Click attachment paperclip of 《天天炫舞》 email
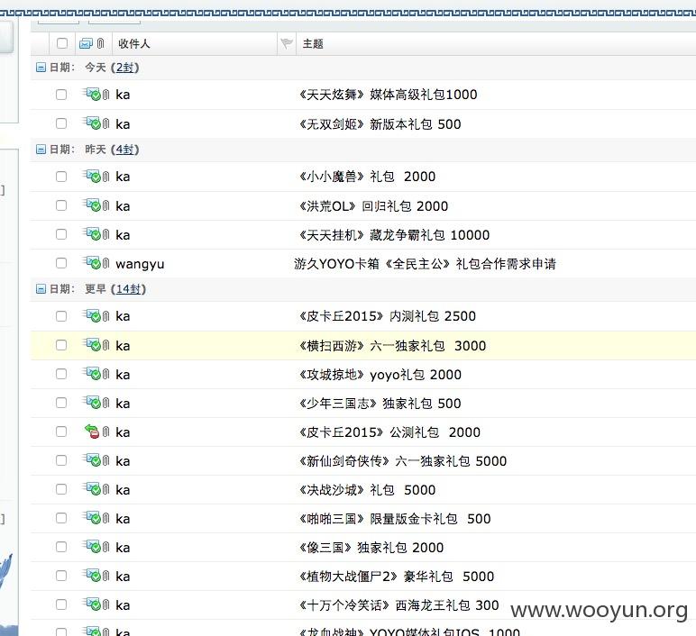Image resolution: width=696 pixels, height=636 pixels. [105, 95]
